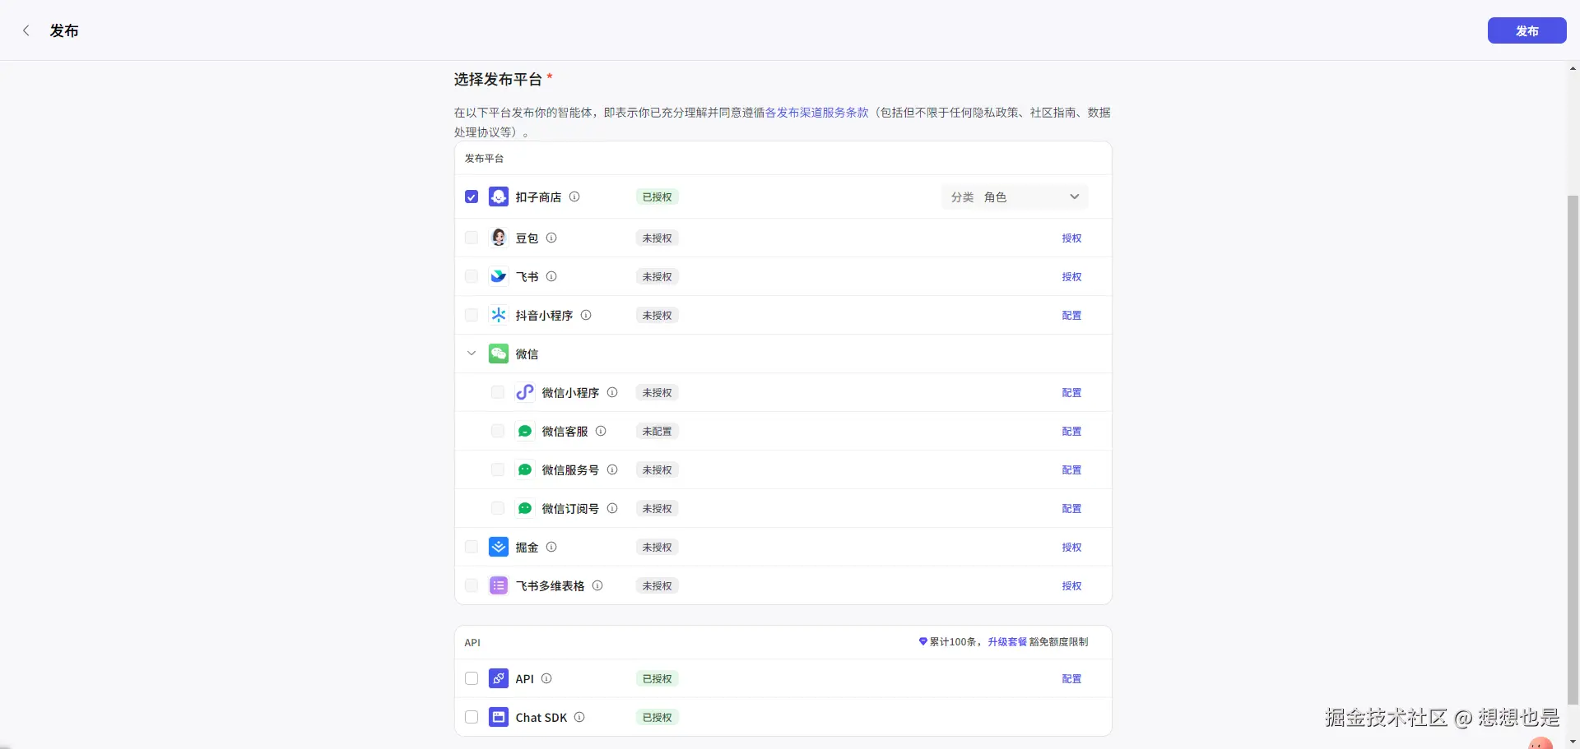Click 授权 for 飞书多维表格
This screenshot has height=749, width=1580.
click(x=1071, y=585)
